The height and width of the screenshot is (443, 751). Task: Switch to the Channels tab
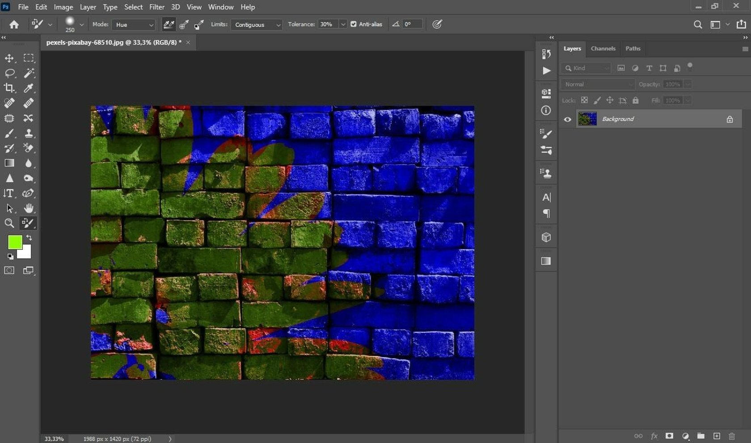(x=603, y=49)
